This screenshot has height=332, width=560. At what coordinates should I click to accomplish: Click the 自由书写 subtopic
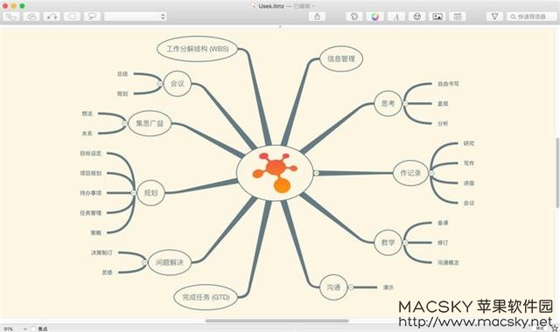click(x=448, y=84)
